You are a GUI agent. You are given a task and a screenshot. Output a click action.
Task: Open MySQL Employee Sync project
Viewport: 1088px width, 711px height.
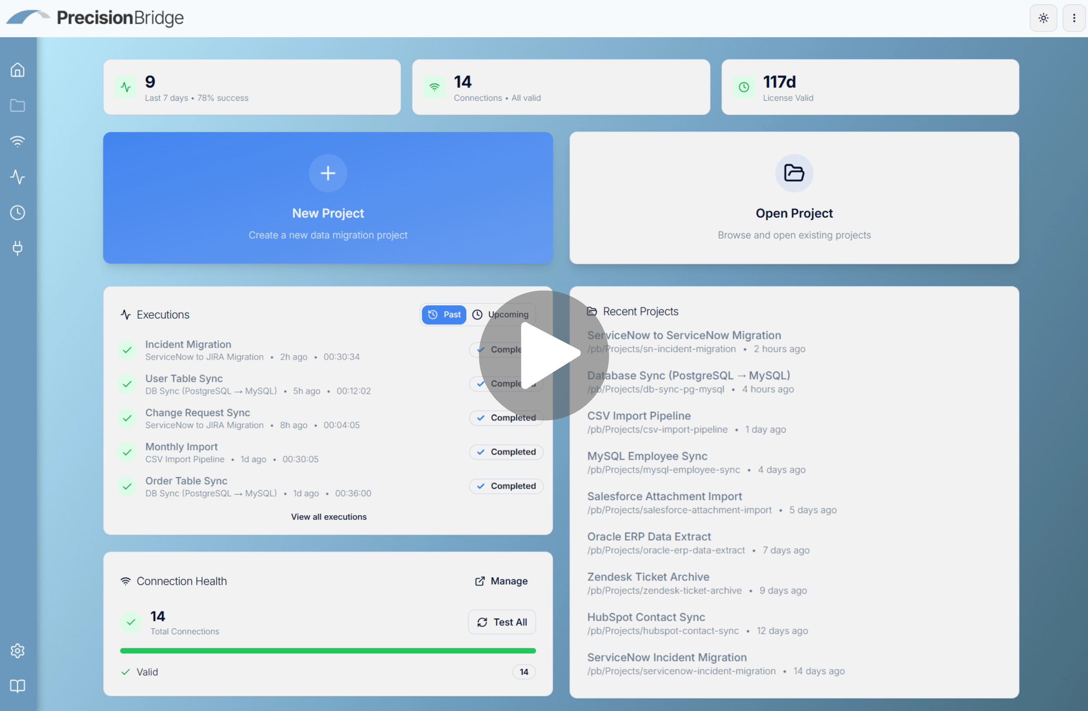[x=696, y=463]
